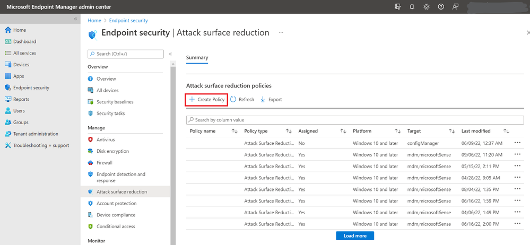
Task: Open row menu for 04/28/22 policy
Action: (517, 178)
